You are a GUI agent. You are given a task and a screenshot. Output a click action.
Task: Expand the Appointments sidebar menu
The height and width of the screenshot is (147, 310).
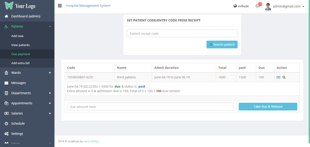(50, 103)
